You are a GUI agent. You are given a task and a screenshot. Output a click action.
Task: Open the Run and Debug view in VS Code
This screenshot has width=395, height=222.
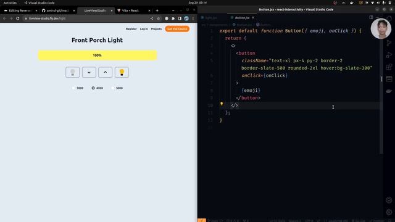389,55
